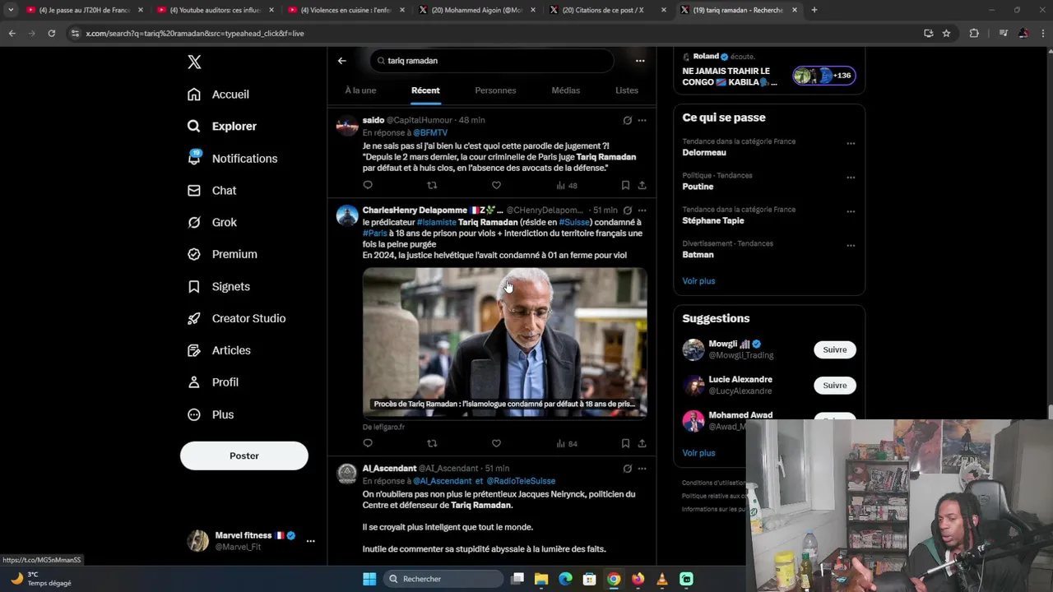Open the #Islamiste hashtag
The width and height of the screenshot is (1053, 592).
[436, 223]
